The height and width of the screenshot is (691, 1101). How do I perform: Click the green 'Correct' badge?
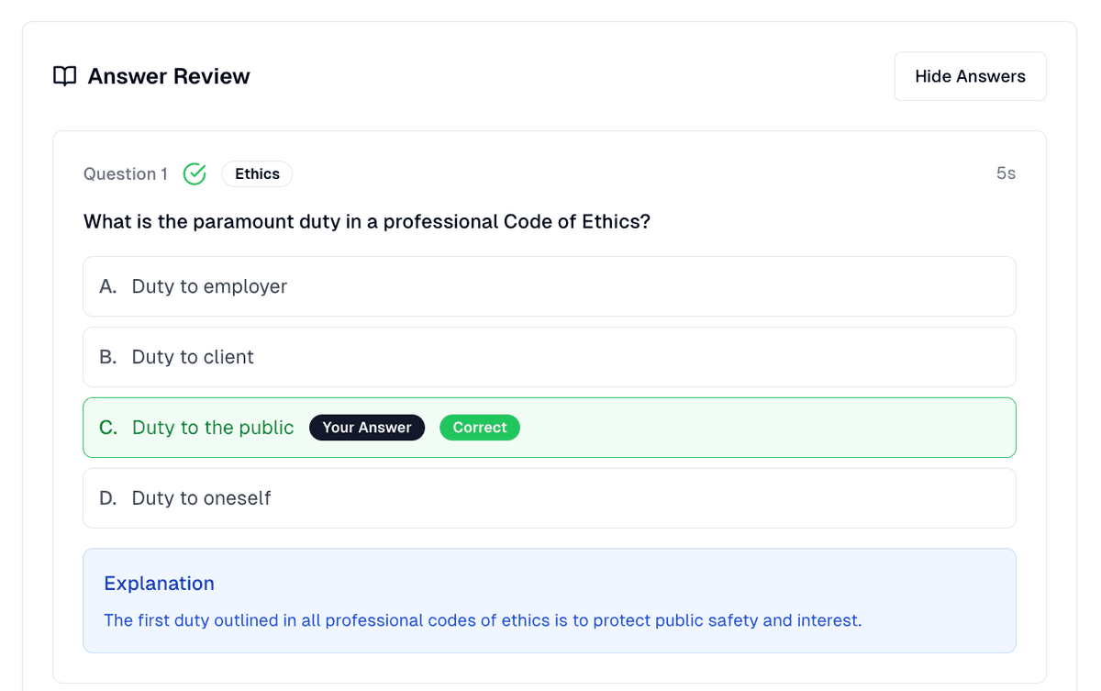(480, 428)
